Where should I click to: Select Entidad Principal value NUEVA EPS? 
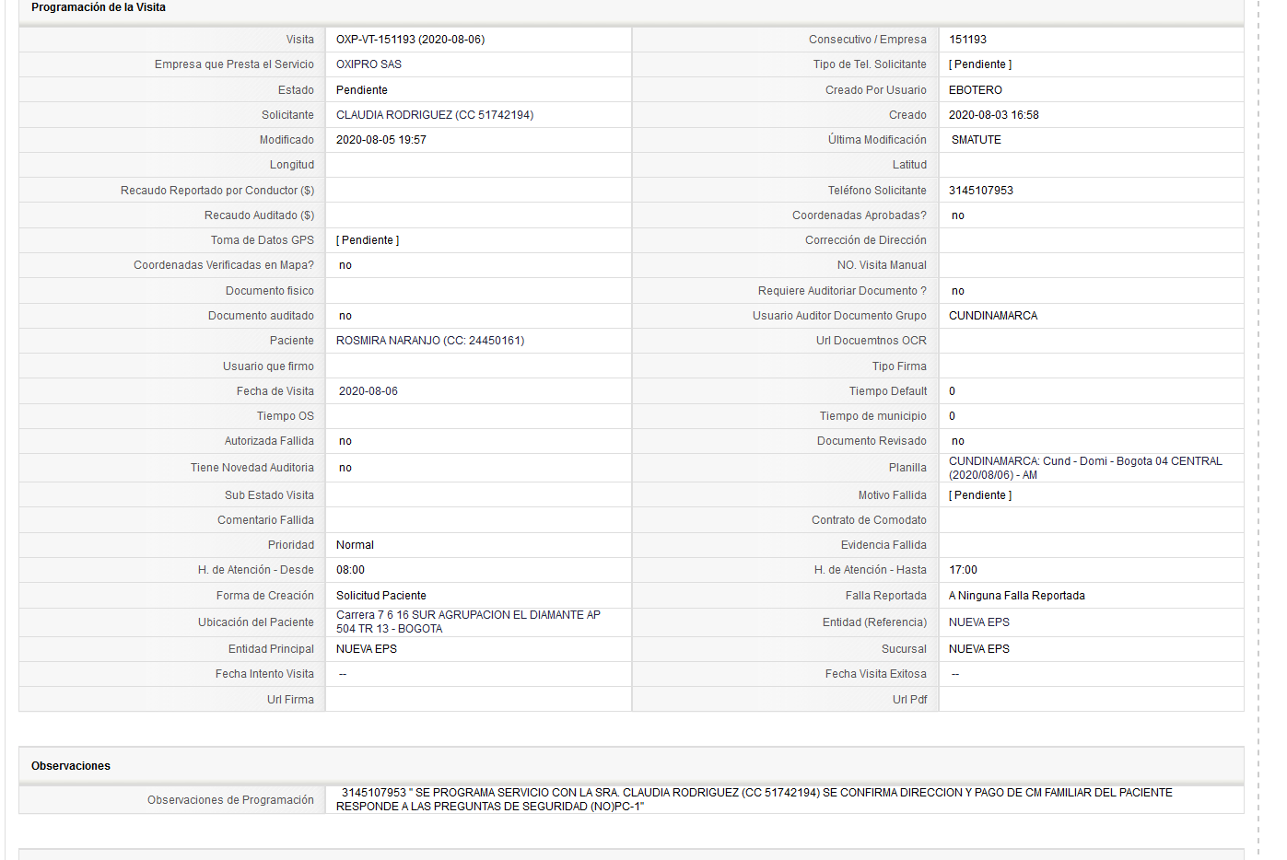367,649
